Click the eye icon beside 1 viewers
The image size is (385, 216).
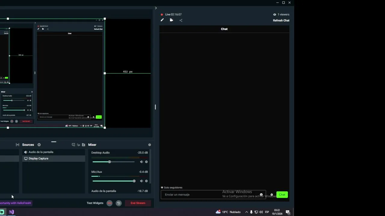click(x=275, y=14)
